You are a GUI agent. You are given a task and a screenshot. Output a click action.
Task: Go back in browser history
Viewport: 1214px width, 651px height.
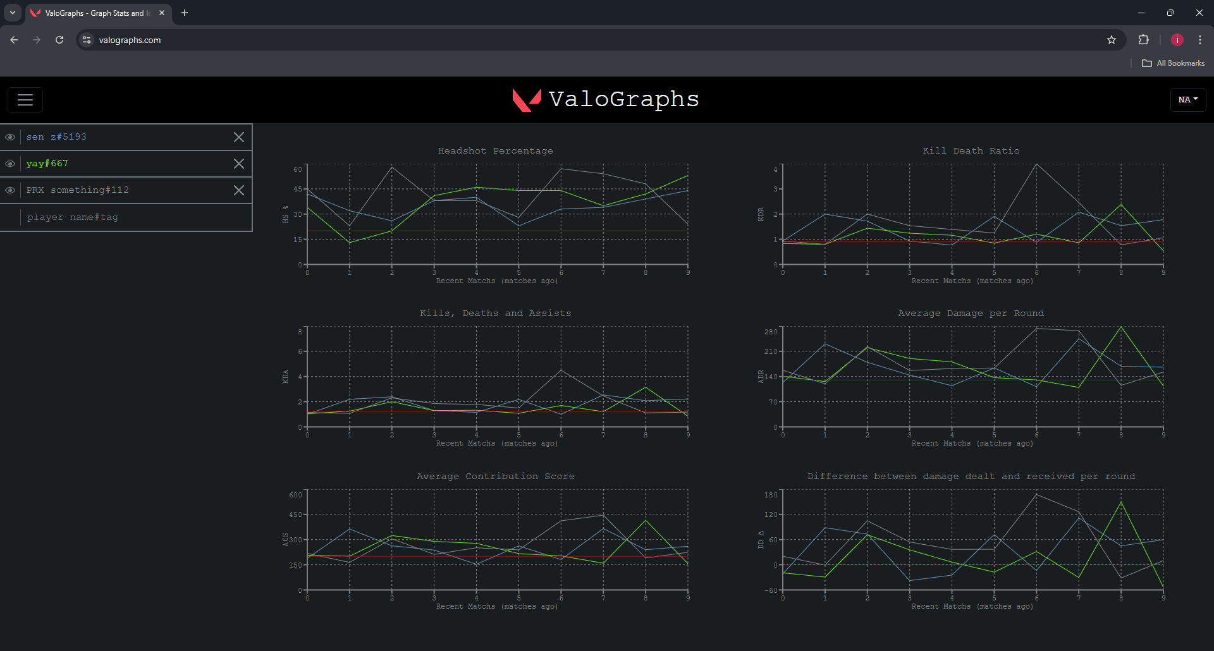pyautogui.click(x=14, y=40)
